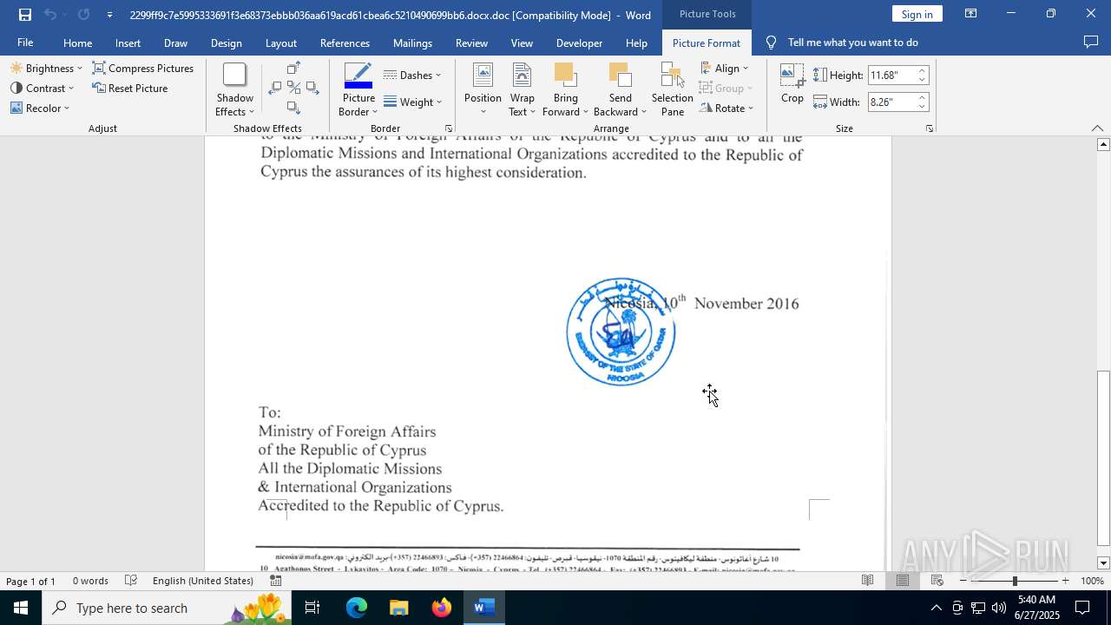Click the Picture Format tab

click(x=707, y=43)
